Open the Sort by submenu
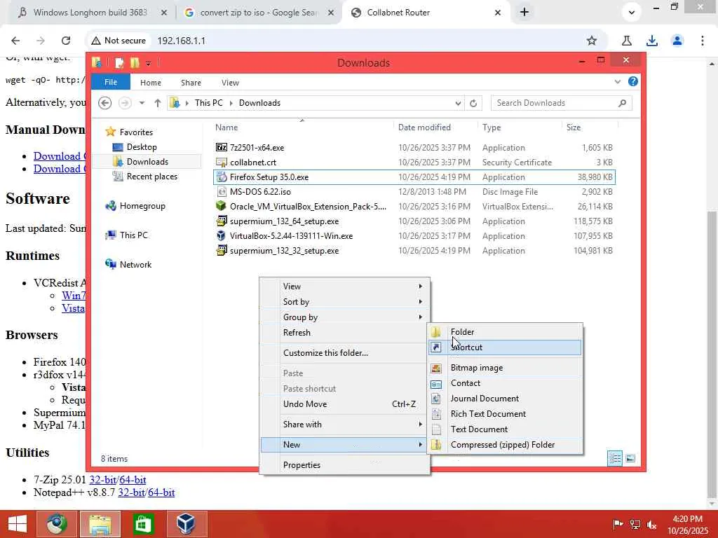The width and height of the screenshot is (718, 538). tap(345, 302)
